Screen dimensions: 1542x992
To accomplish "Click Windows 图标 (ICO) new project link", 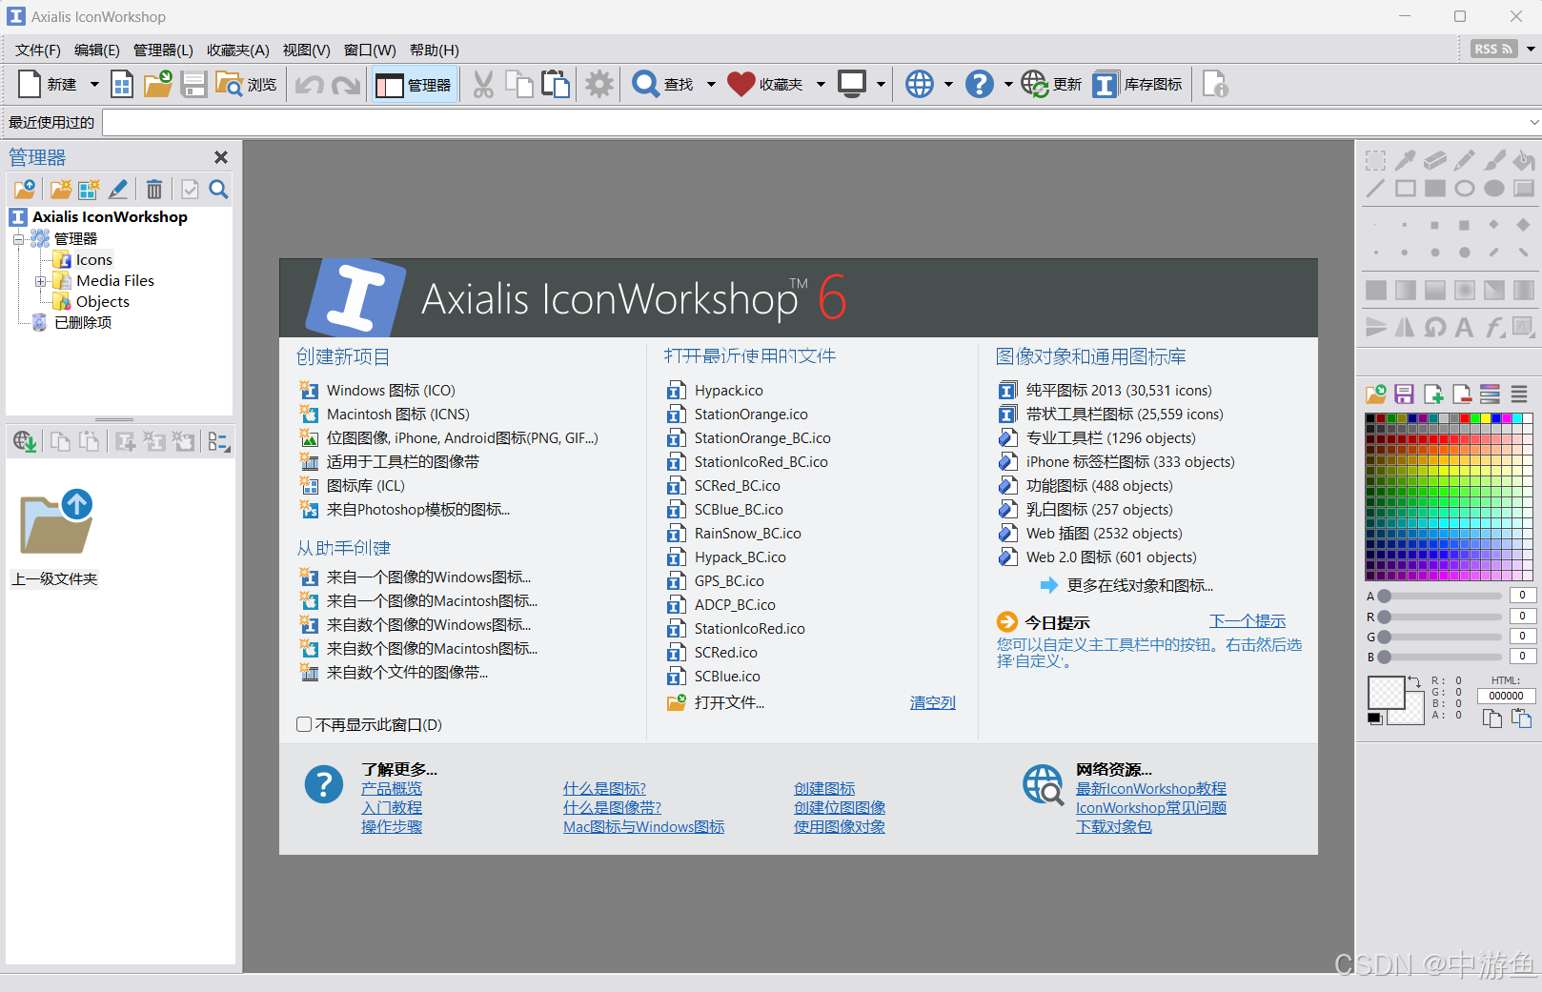I will click(391, 390).
